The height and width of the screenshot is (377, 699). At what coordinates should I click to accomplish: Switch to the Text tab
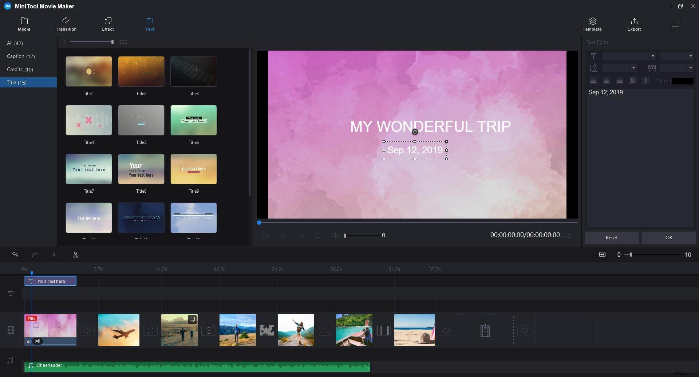pos(150,24)
